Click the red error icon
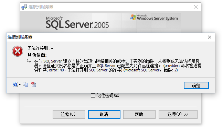The height and width of the screenshot is (127, 223). click(x=18, y=51)
